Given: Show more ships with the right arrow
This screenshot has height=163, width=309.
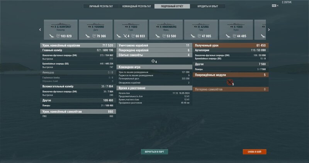Looking at the screenshot, I should coord(269,30).
